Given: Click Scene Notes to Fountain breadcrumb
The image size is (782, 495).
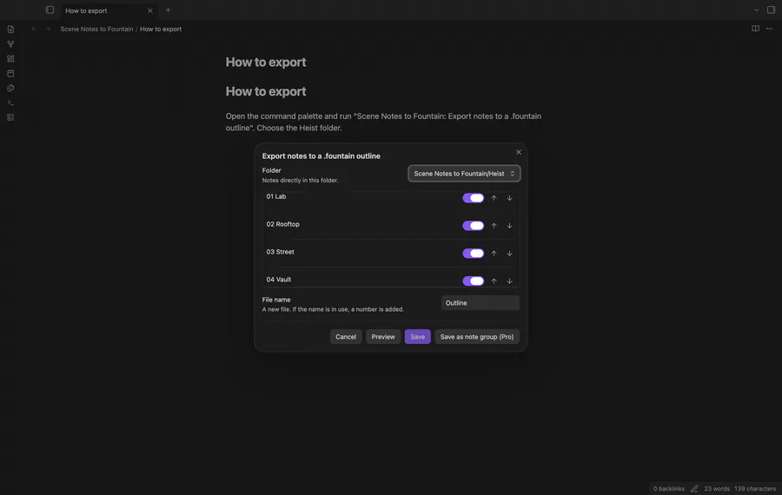Looking at the screenshot, I should [x=96, y=29].
